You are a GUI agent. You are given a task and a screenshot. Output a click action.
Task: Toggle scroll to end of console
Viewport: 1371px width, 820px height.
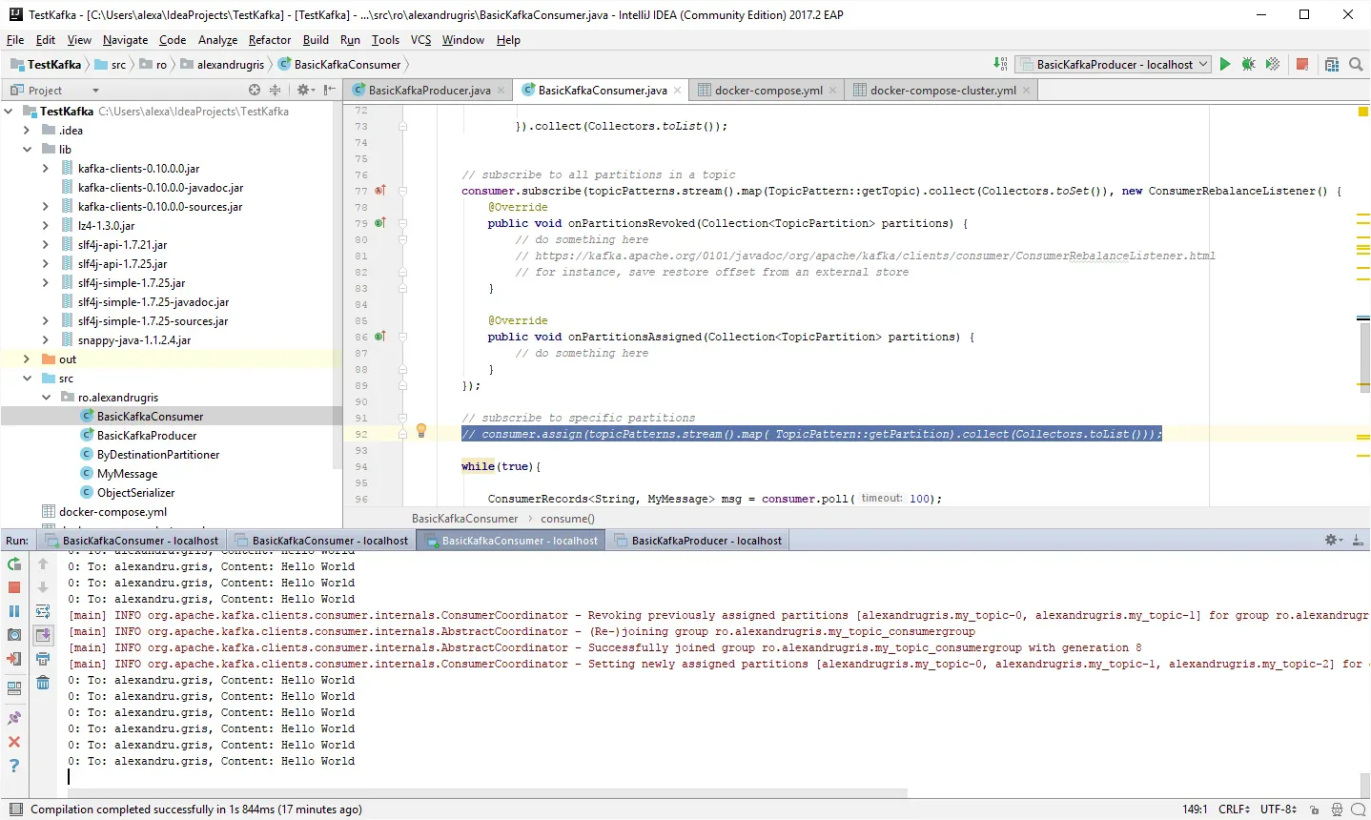coord(43,635)
